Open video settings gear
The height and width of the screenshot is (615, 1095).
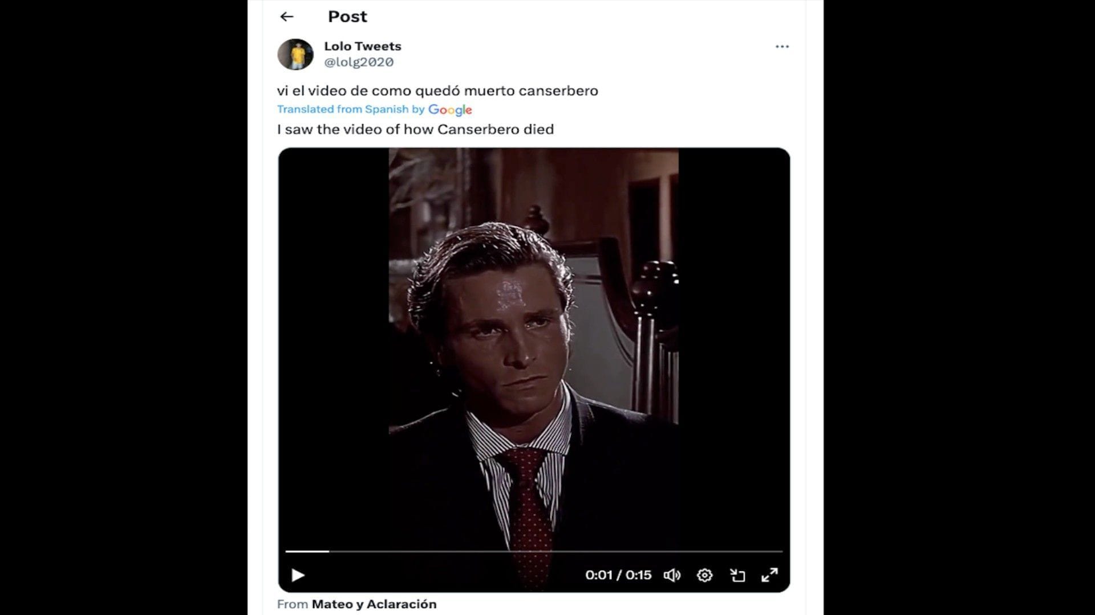point(704,575)
